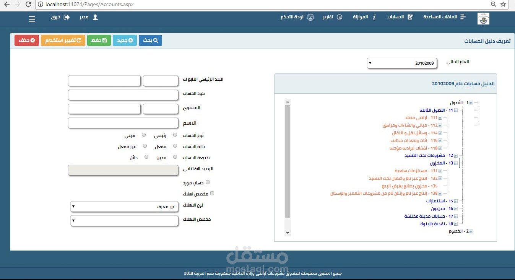Select فرعي account type radio
Screen dimensions: 515x280
tap(144, 135)
